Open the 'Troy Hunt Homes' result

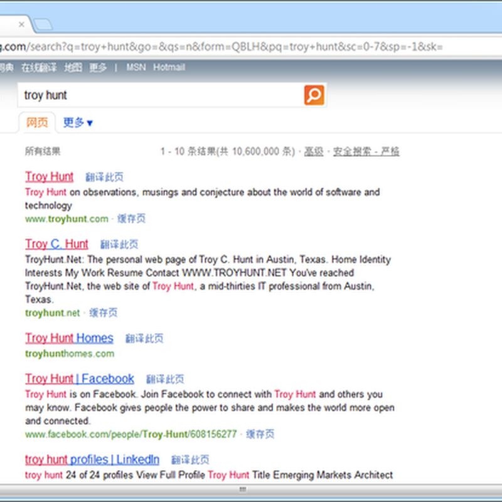(x=69, y=338)
